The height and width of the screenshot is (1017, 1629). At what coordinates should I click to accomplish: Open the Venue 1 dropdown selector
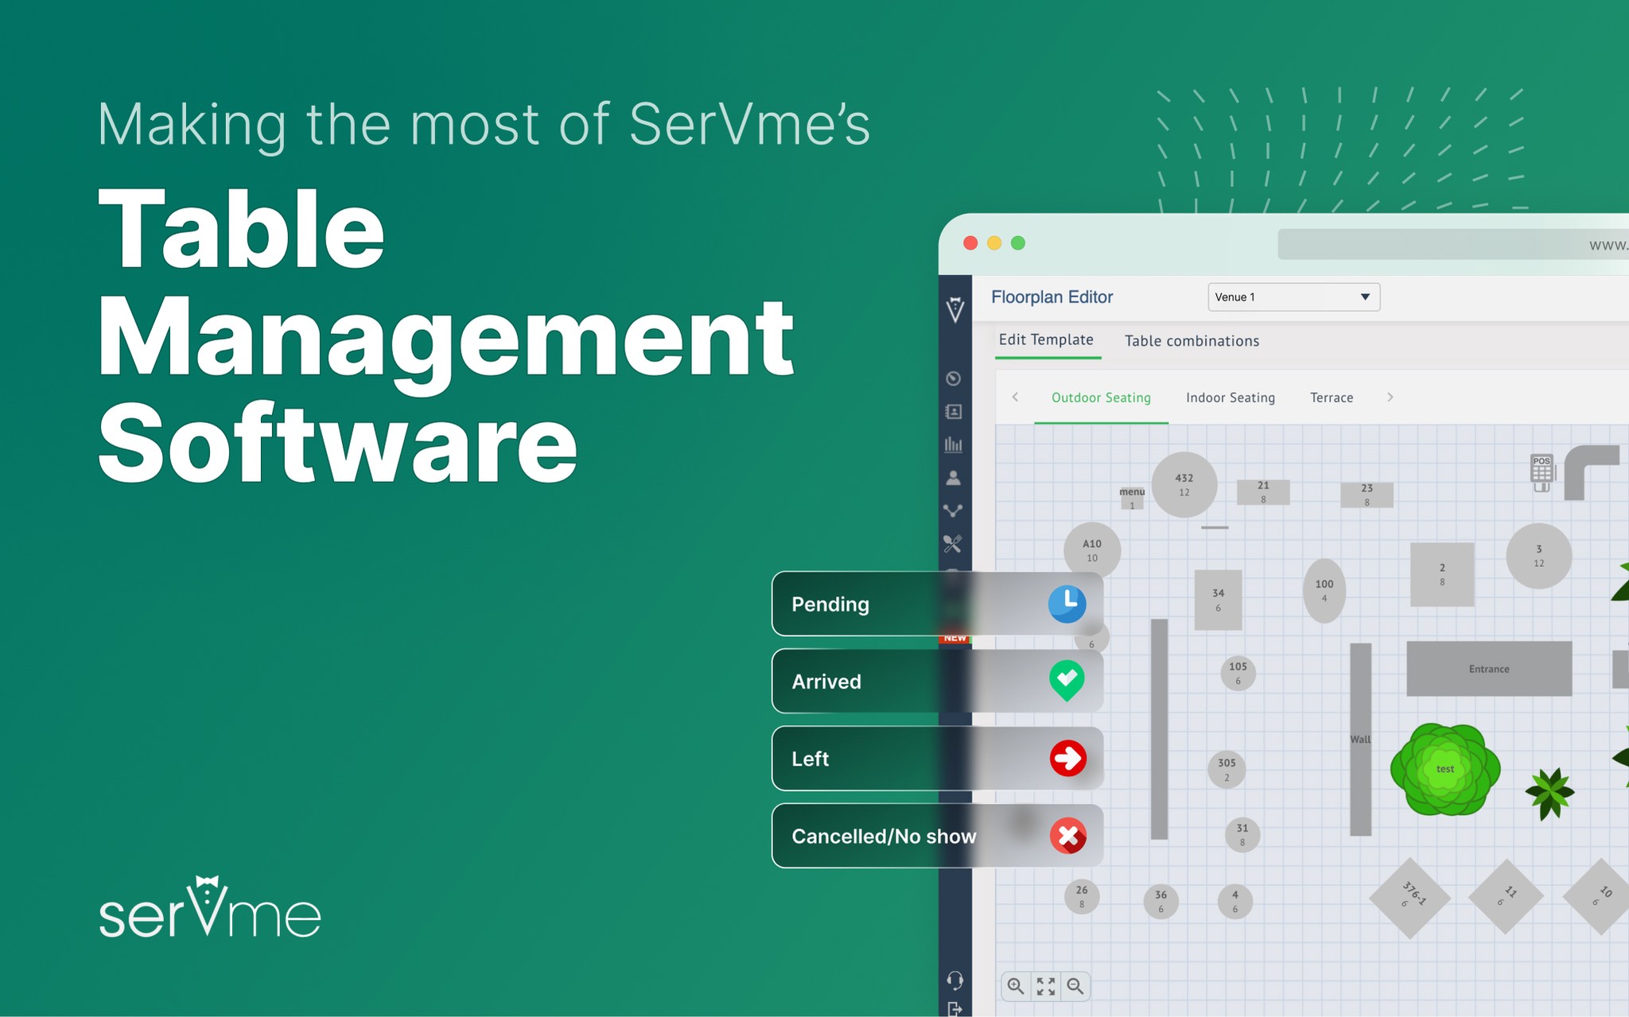tap(1293, 297)
